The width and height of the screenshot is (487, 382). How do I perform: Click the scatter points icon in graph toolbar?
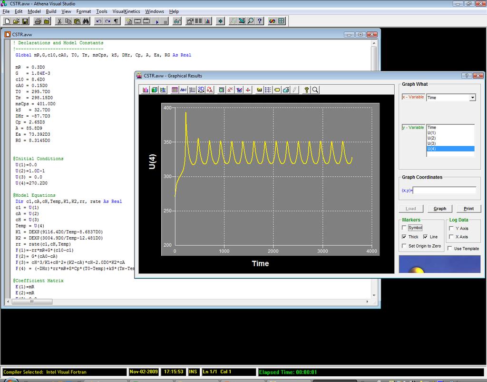230,90
